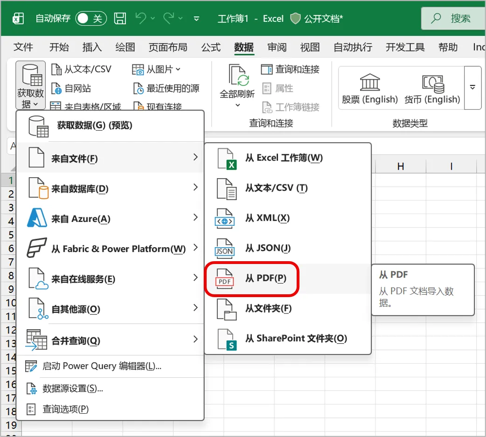Choose 股票 (English) data type

(x=370, y=89)
